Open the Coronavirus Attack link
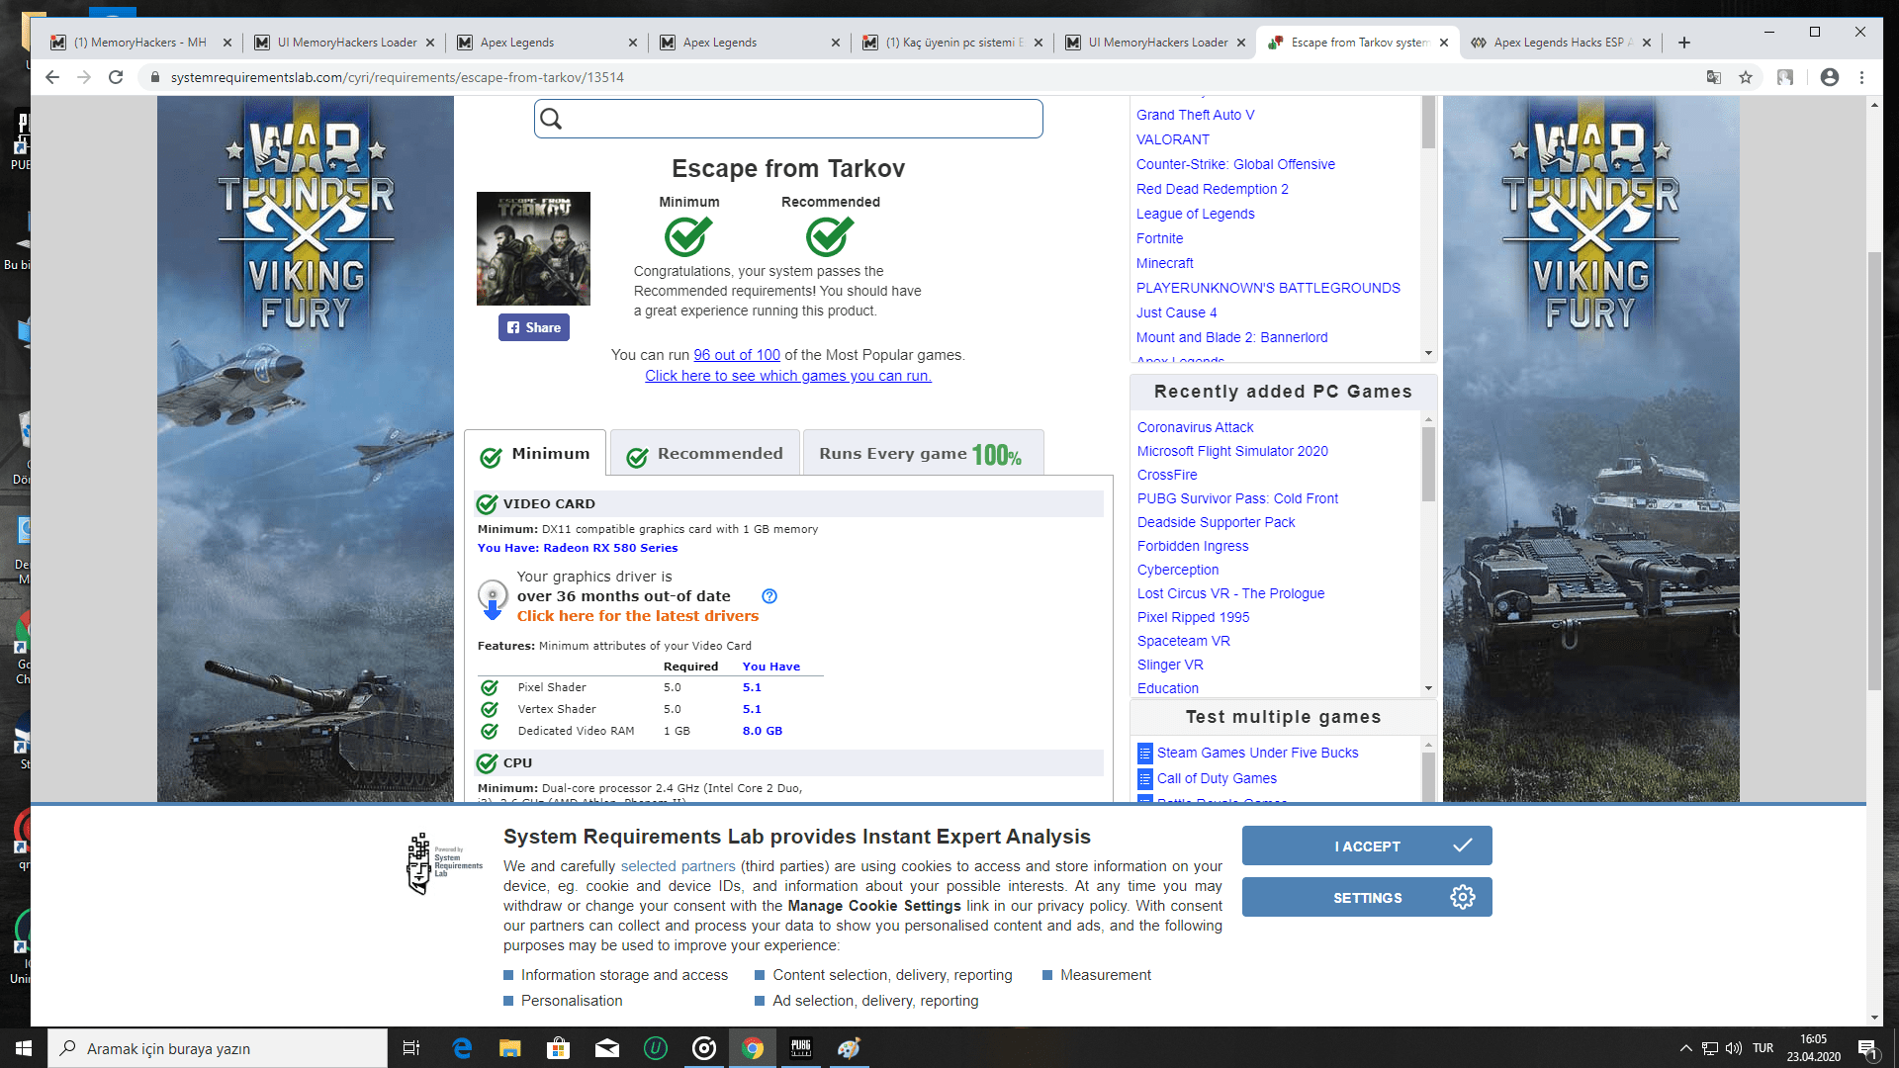Screen dimensions: 1899x1068 (x=1195, y=427)
